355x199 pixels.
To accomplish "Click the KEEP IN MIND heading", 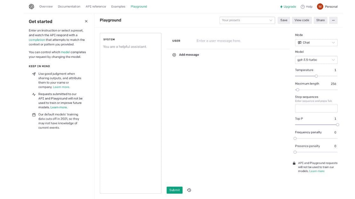I will point(39,66).
